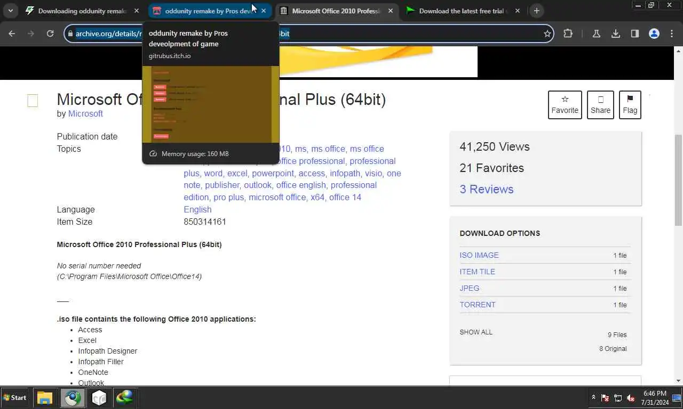Open a new browser tab
The height and width of the screenshot is (409, 683).
tap(537, 11)
